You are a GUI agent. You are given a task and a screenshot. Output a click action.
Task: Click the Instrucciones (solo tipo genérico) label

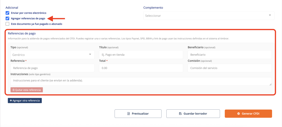pos(30,74)
